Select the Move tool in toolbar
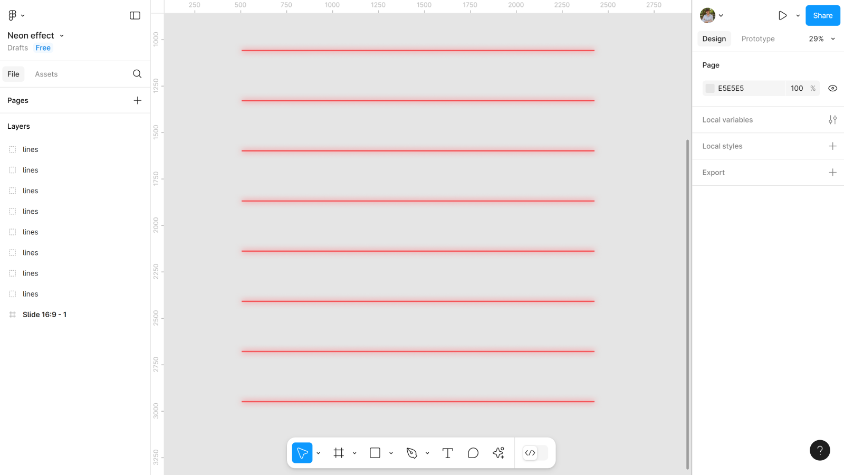This screenshot has width=844, height=475. 302,453
